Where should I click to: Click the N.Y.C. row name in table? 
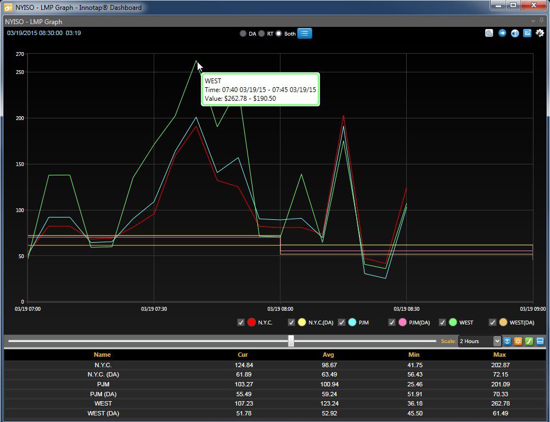tap(103, 365)
